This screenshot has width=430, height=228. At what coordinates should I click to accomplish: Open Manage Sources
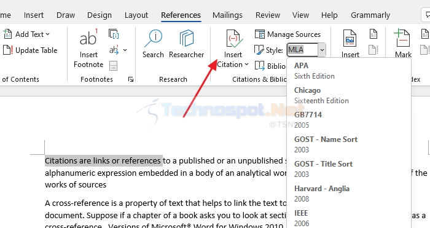[x=287, y=34]
